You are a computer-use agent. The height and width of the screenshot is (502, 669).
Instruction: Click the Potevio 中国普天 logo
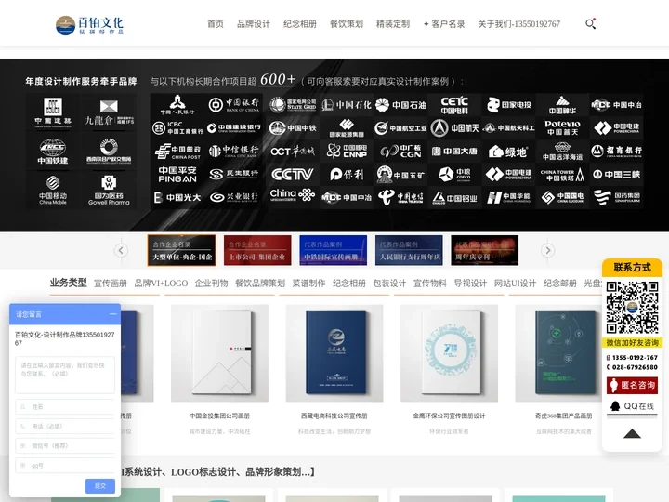562,127
